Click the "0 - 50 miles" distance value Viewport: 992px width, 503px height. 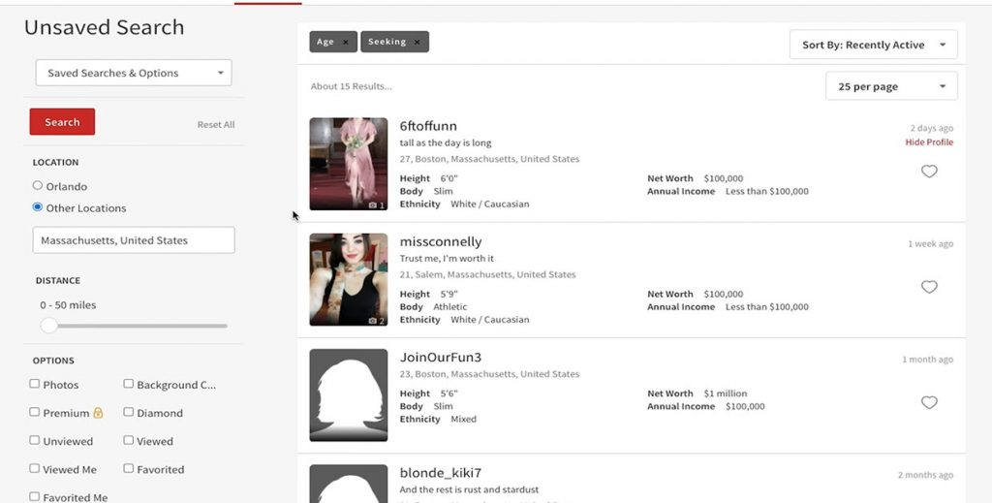coord(68,305)
